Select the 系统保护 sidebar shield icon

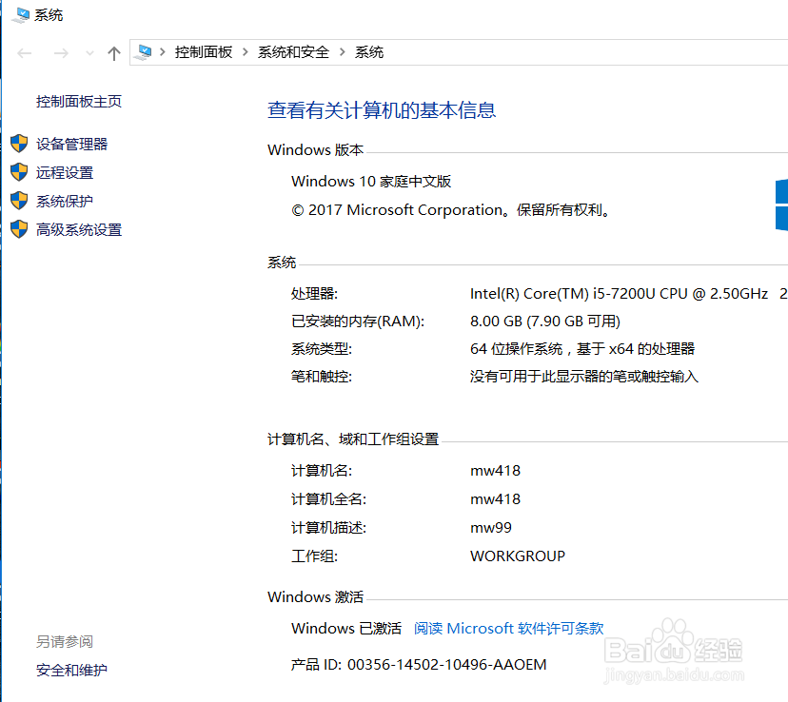20,201
